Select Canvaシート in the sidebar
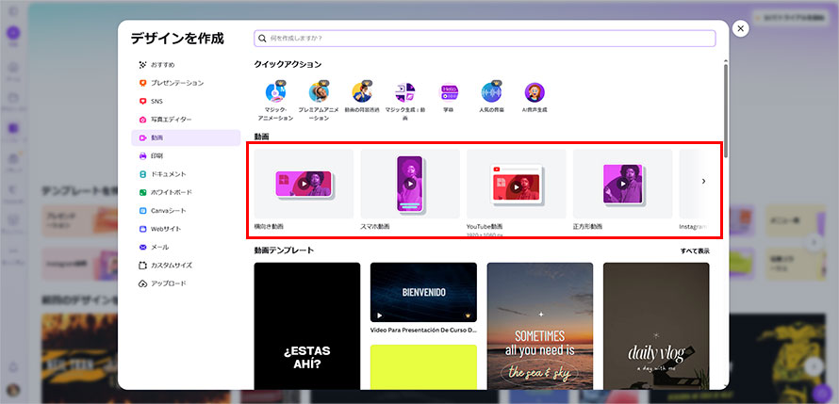Image resolution: width=839 pixels, height=404 pixels. tap(186, 211)
